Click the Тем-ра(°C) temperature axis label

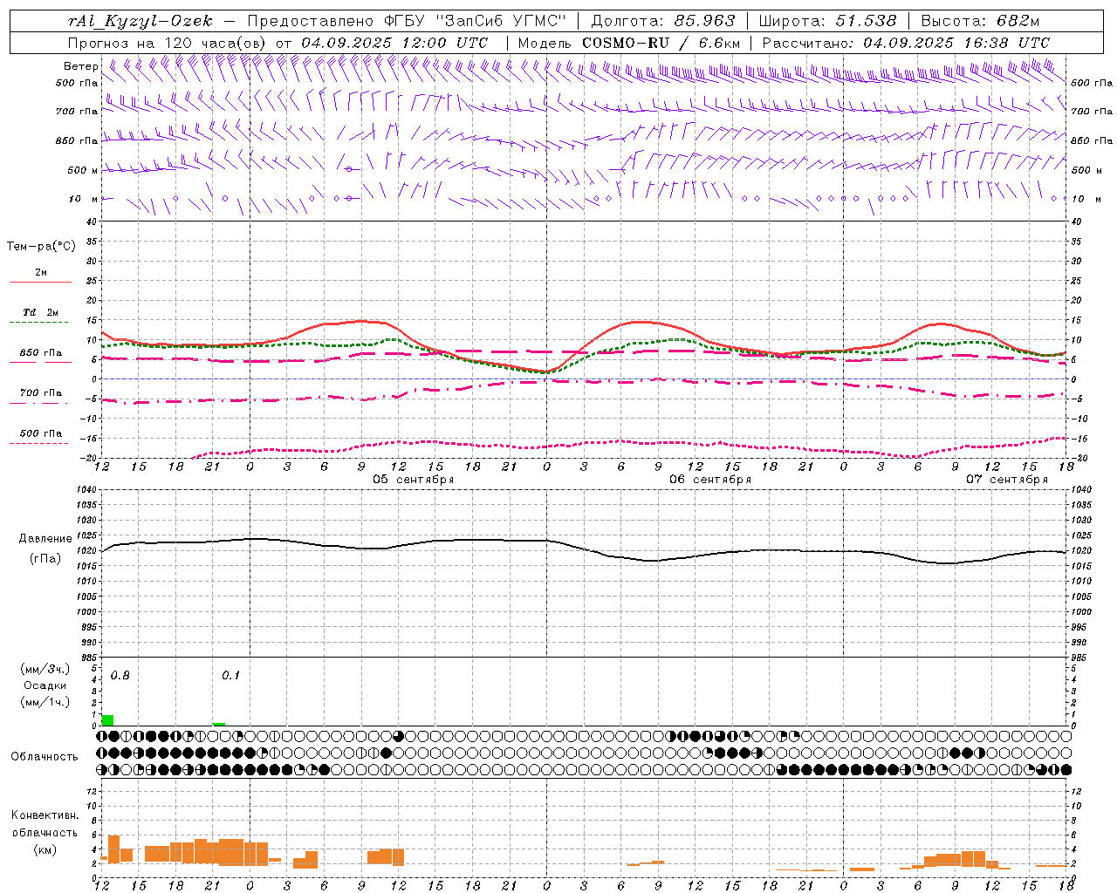(x=41, y=247)
